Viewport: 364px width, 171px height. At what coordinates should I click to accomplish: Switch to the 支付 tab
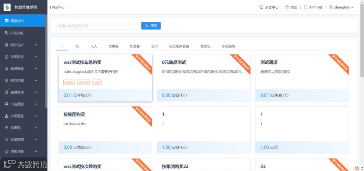[154, 46]
